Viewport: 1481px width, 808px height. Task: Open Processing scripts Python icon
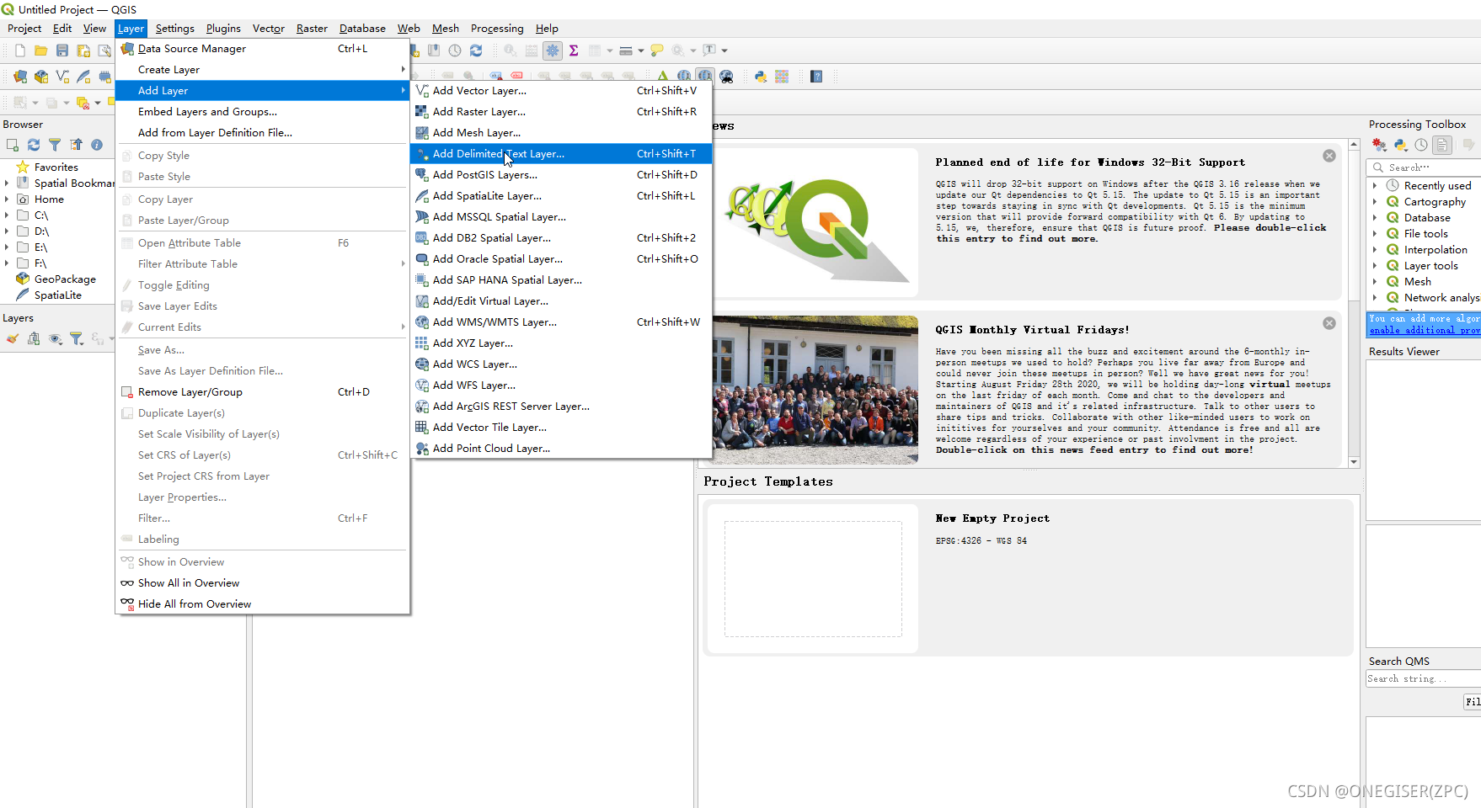coord(1400,145)
